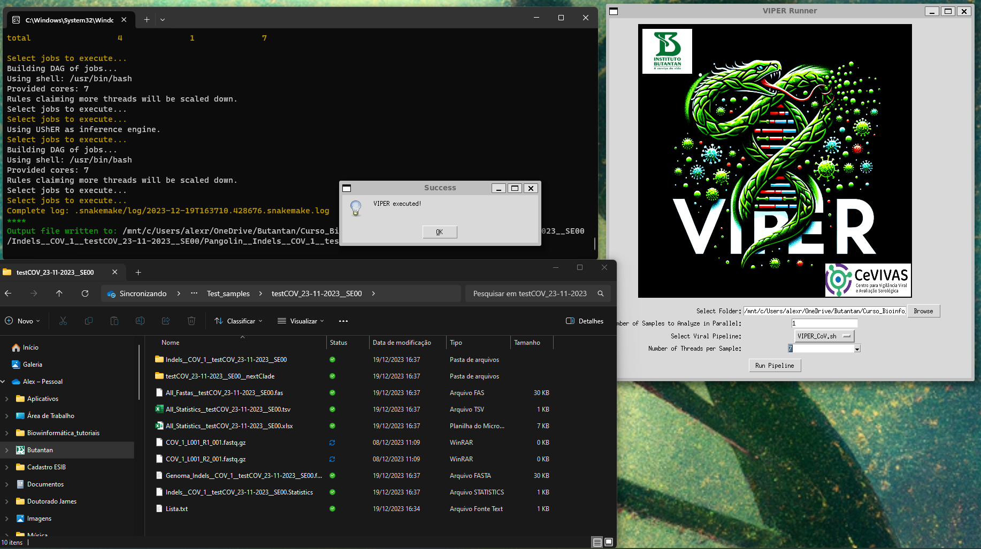
Task: Select COV_1_L001_R2_001.fastq.gz file
Action: [353, 459]
